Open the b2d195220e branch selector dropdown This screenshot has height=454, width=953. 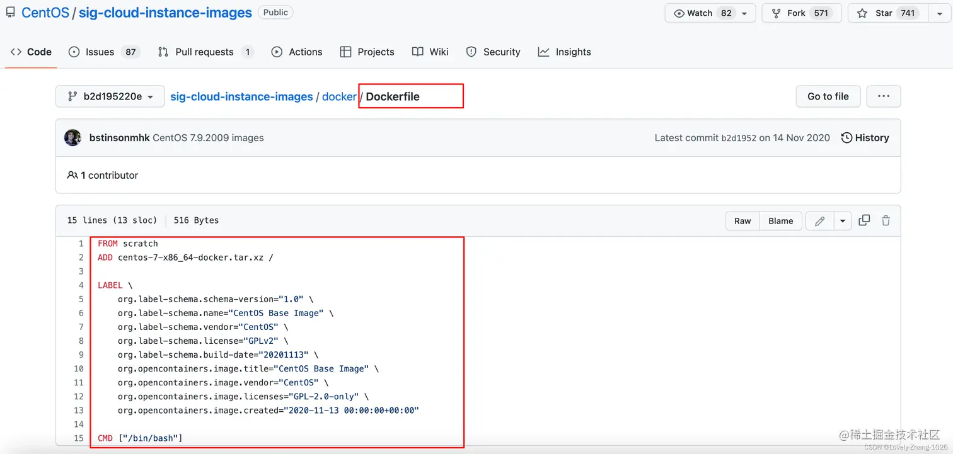(110, 96)
